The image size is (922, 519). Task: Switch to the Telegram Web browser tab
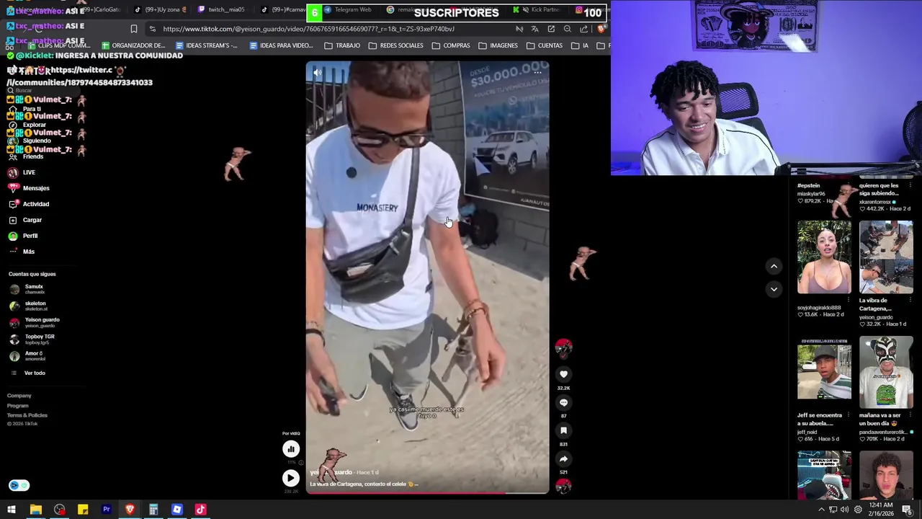tap(349, 10)
